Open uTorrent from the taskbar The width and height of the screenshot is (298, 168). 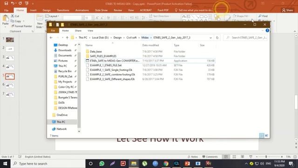click(145, 163)
